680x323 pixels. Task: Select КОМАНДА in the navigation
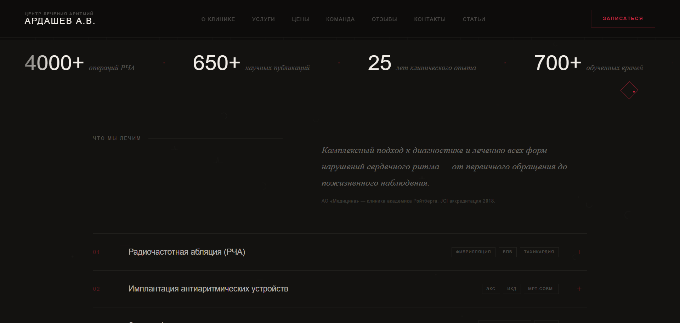coord(340,19)
